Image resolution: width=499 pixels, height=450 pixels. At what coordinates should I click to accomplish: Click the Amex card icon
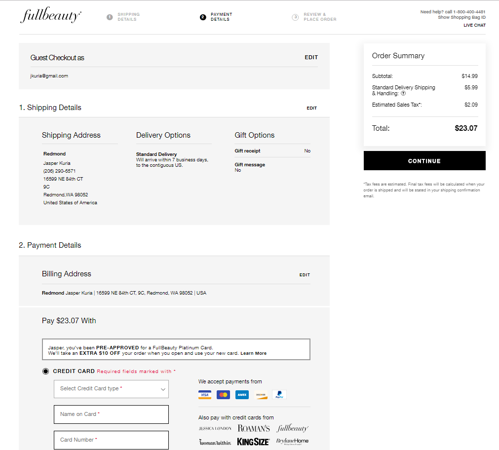(242, 395)
